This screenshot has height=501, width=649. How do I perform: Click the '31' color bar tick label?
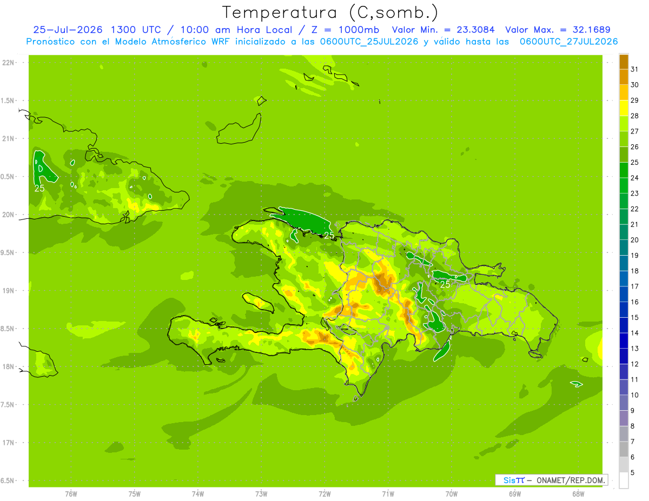(x=634, y=69)
